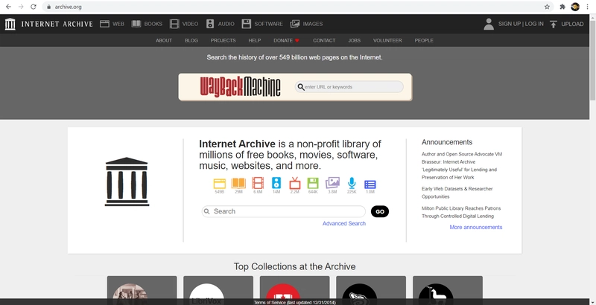Click the purple images icon
The image size is (596, 305).
tap(332, 183)
